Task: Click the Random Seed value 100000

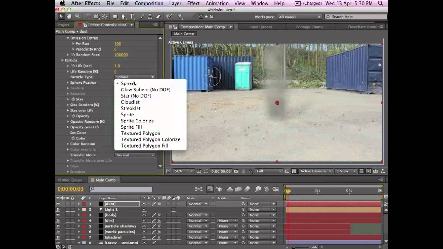Action: pos(121,55)
